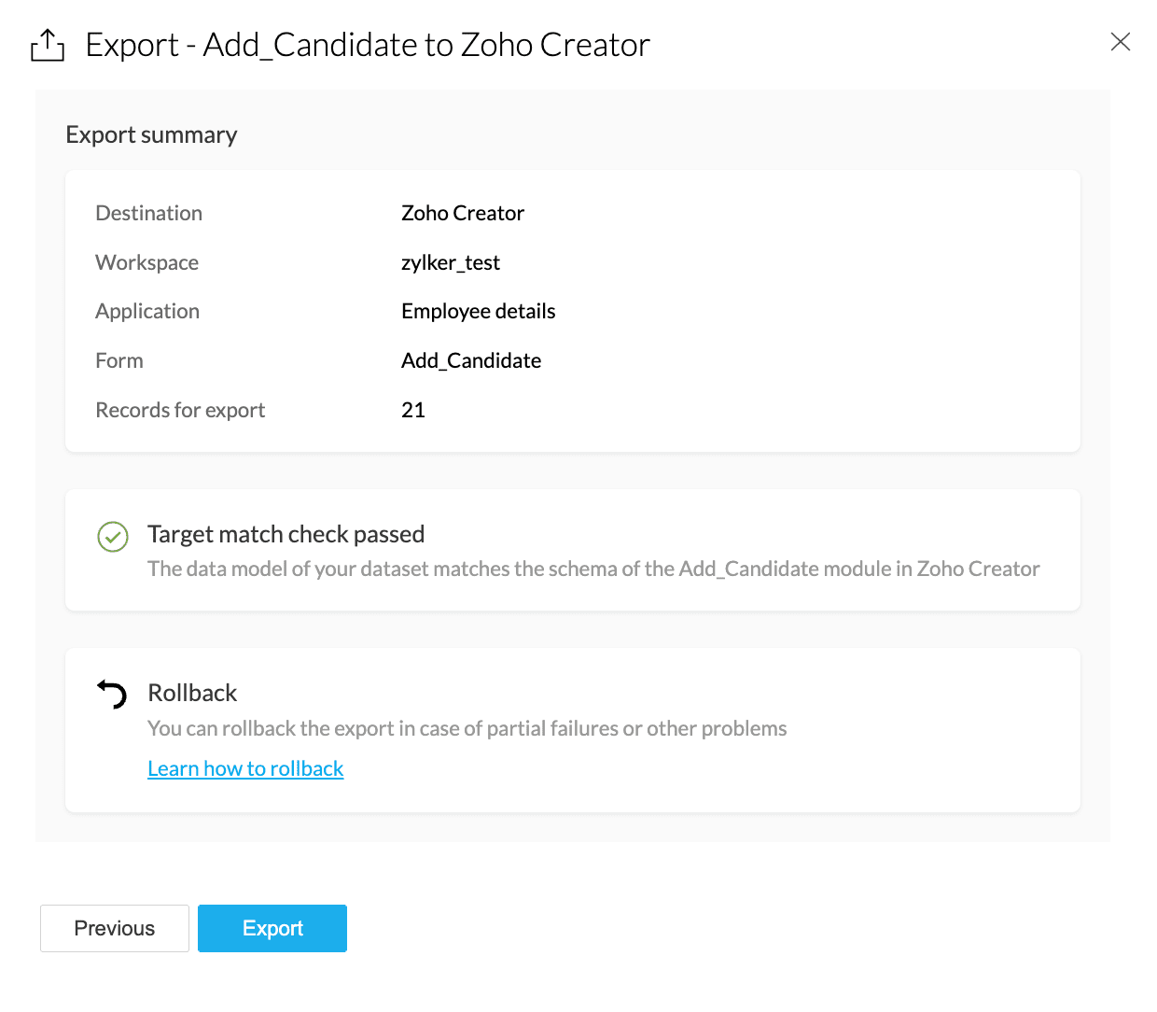Click the data model matches schema description
This screenshot has width=1157, height=1012.
(x=593, y=569)
